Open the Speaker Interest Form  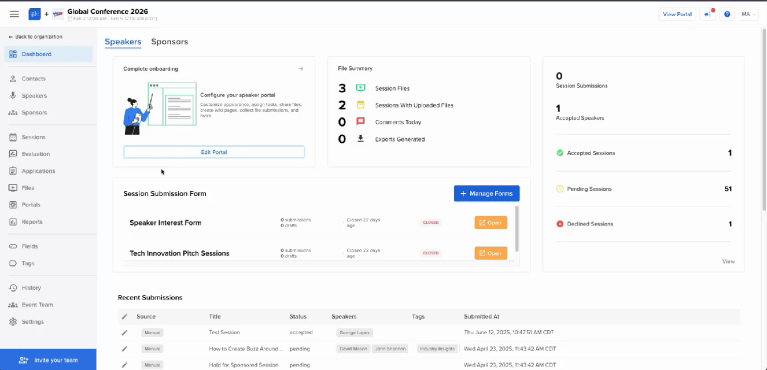[x=491, y=223]
